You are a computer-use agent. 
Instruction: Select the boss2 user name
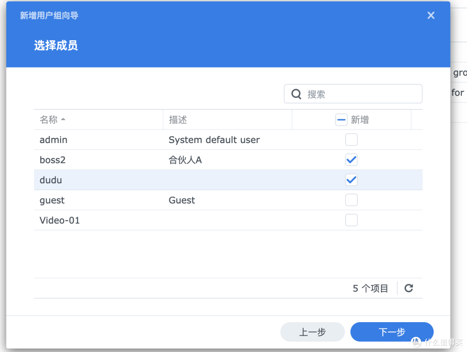[52, 160]
